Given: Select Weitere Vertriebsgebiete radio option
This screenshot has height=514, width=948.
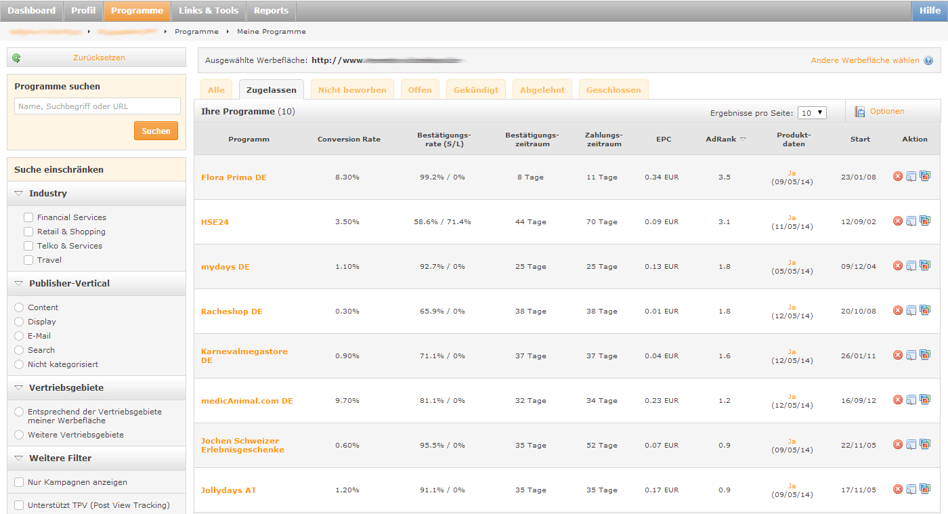Looking at the screenshot, I should point(19,435).
